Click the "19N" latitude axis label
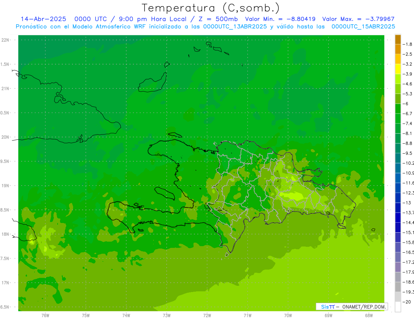414x320 pixels. (6, 186)
